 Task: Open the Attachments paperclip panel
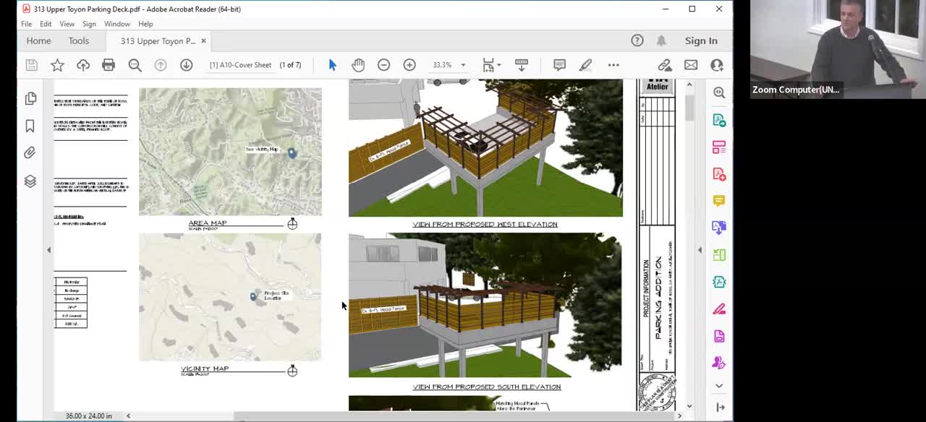30,152
